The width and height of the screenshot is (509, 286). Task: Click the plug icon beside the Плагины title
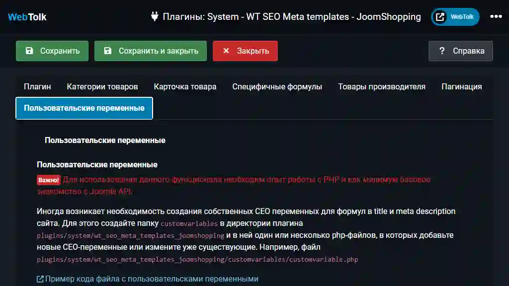(x=155, y=16)
